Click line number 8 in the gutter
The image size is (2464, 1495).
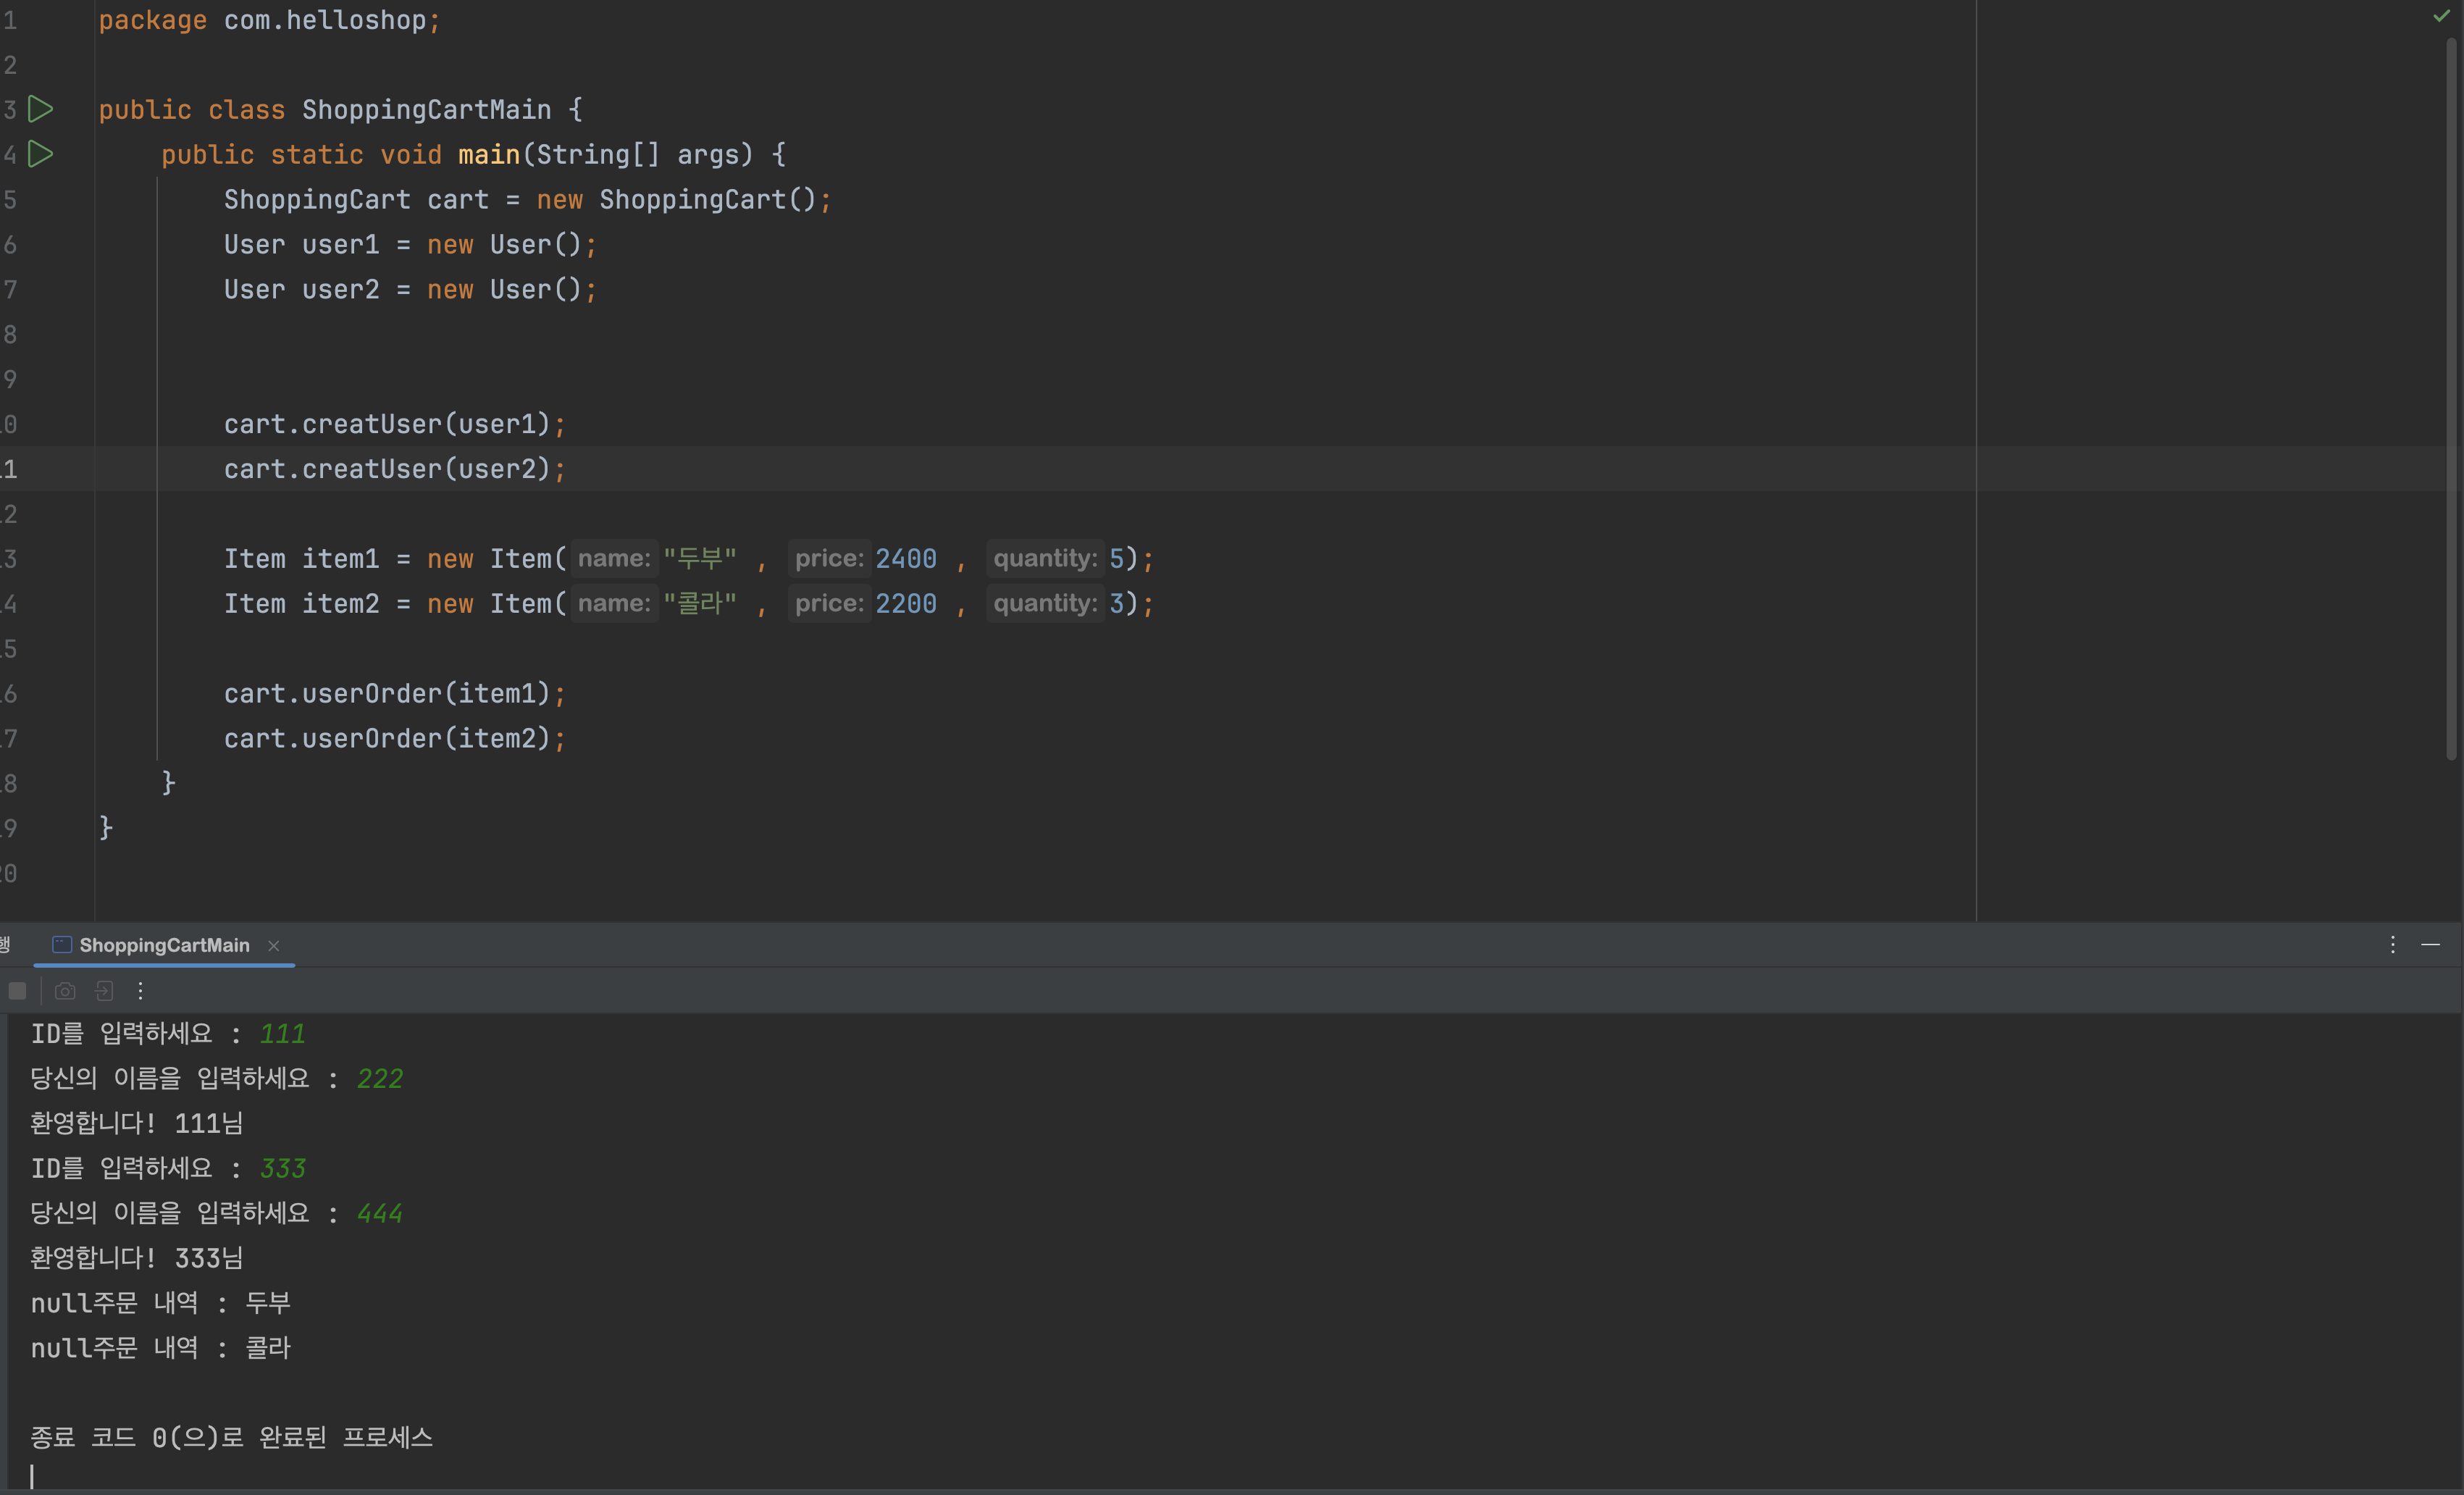click(10, 334)
